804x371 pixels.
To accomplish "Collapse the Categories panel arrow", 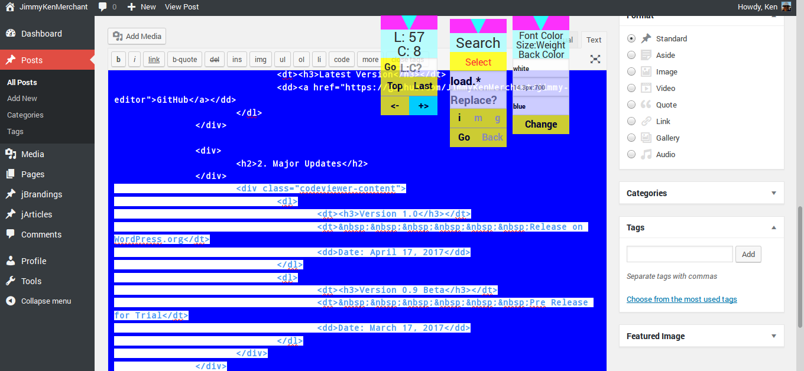I will click(774, 193).
